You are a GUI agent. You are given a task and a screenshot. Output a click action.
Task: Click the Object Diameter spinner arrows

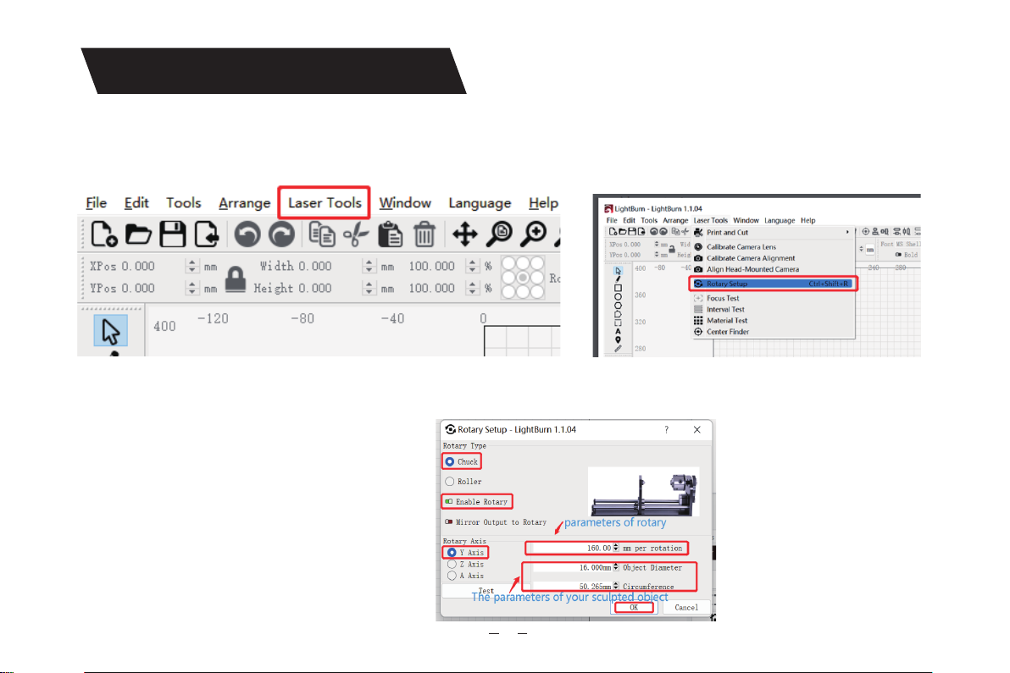point(616,567)
